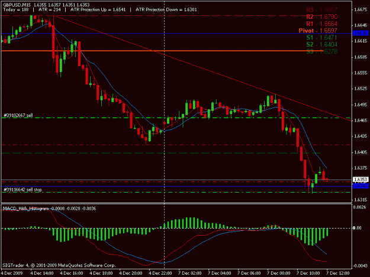Click the GBPUSD,M15 chart title text
This screenshot has height=277, width=370.
tap(17, 5)
